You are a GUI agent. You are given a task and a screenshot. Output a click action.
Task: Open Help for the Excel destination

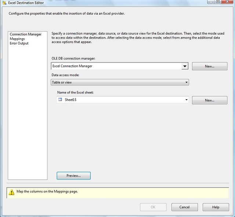pos(216,207)
